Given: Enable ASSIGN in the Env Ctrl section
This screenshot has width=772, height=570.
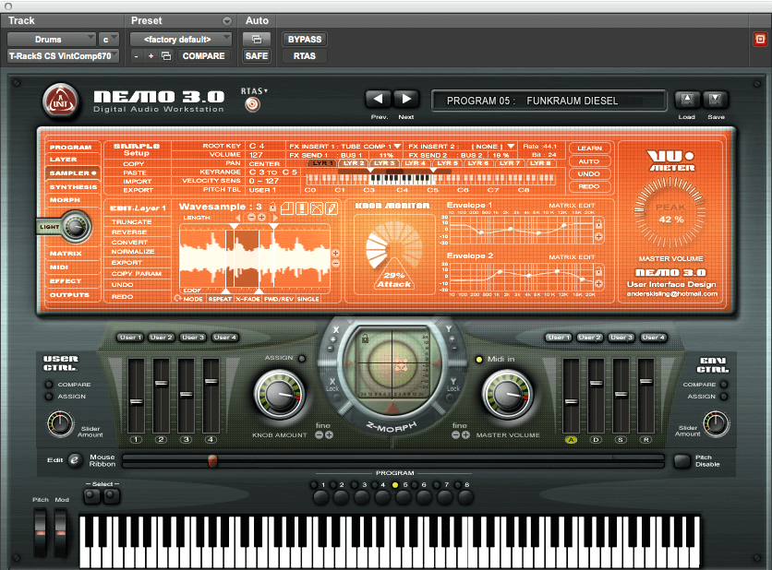Looking at the screenshot, I should point(724,397).
